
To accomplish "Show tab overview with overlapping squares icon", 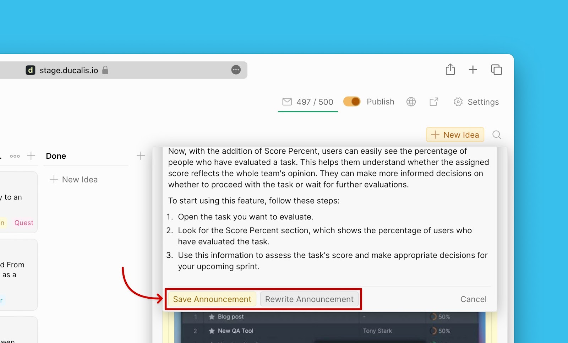I will click(x=496, y=70).
